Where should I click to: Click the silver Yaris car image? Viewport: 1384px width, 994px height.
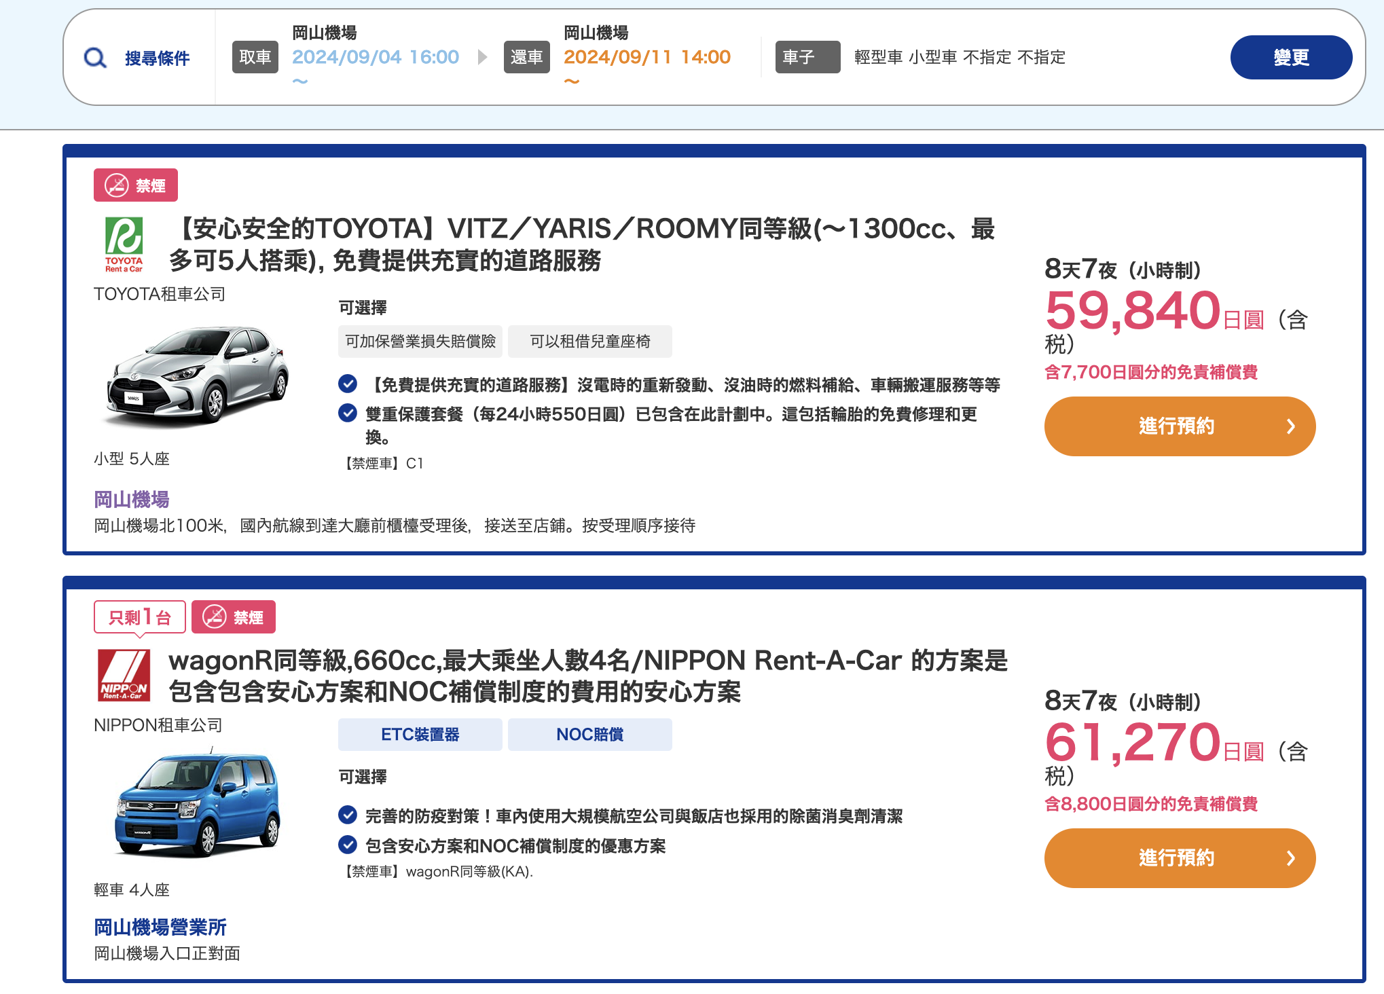(198, 377)
